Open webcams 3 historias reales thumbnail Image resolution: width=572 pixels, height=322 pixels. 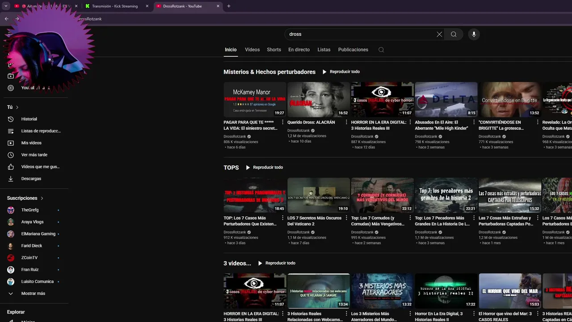tap(319, 291)
